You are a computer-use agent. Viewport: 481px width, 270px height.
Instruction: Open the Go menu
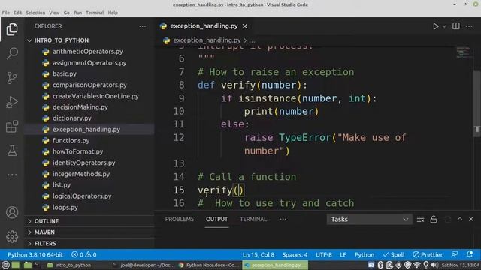tap(67, 13)
